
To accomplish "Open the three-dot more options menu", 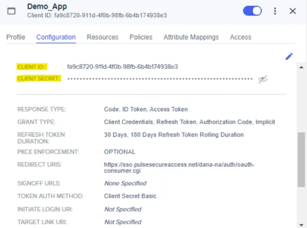I will click(x=275, y=11).
